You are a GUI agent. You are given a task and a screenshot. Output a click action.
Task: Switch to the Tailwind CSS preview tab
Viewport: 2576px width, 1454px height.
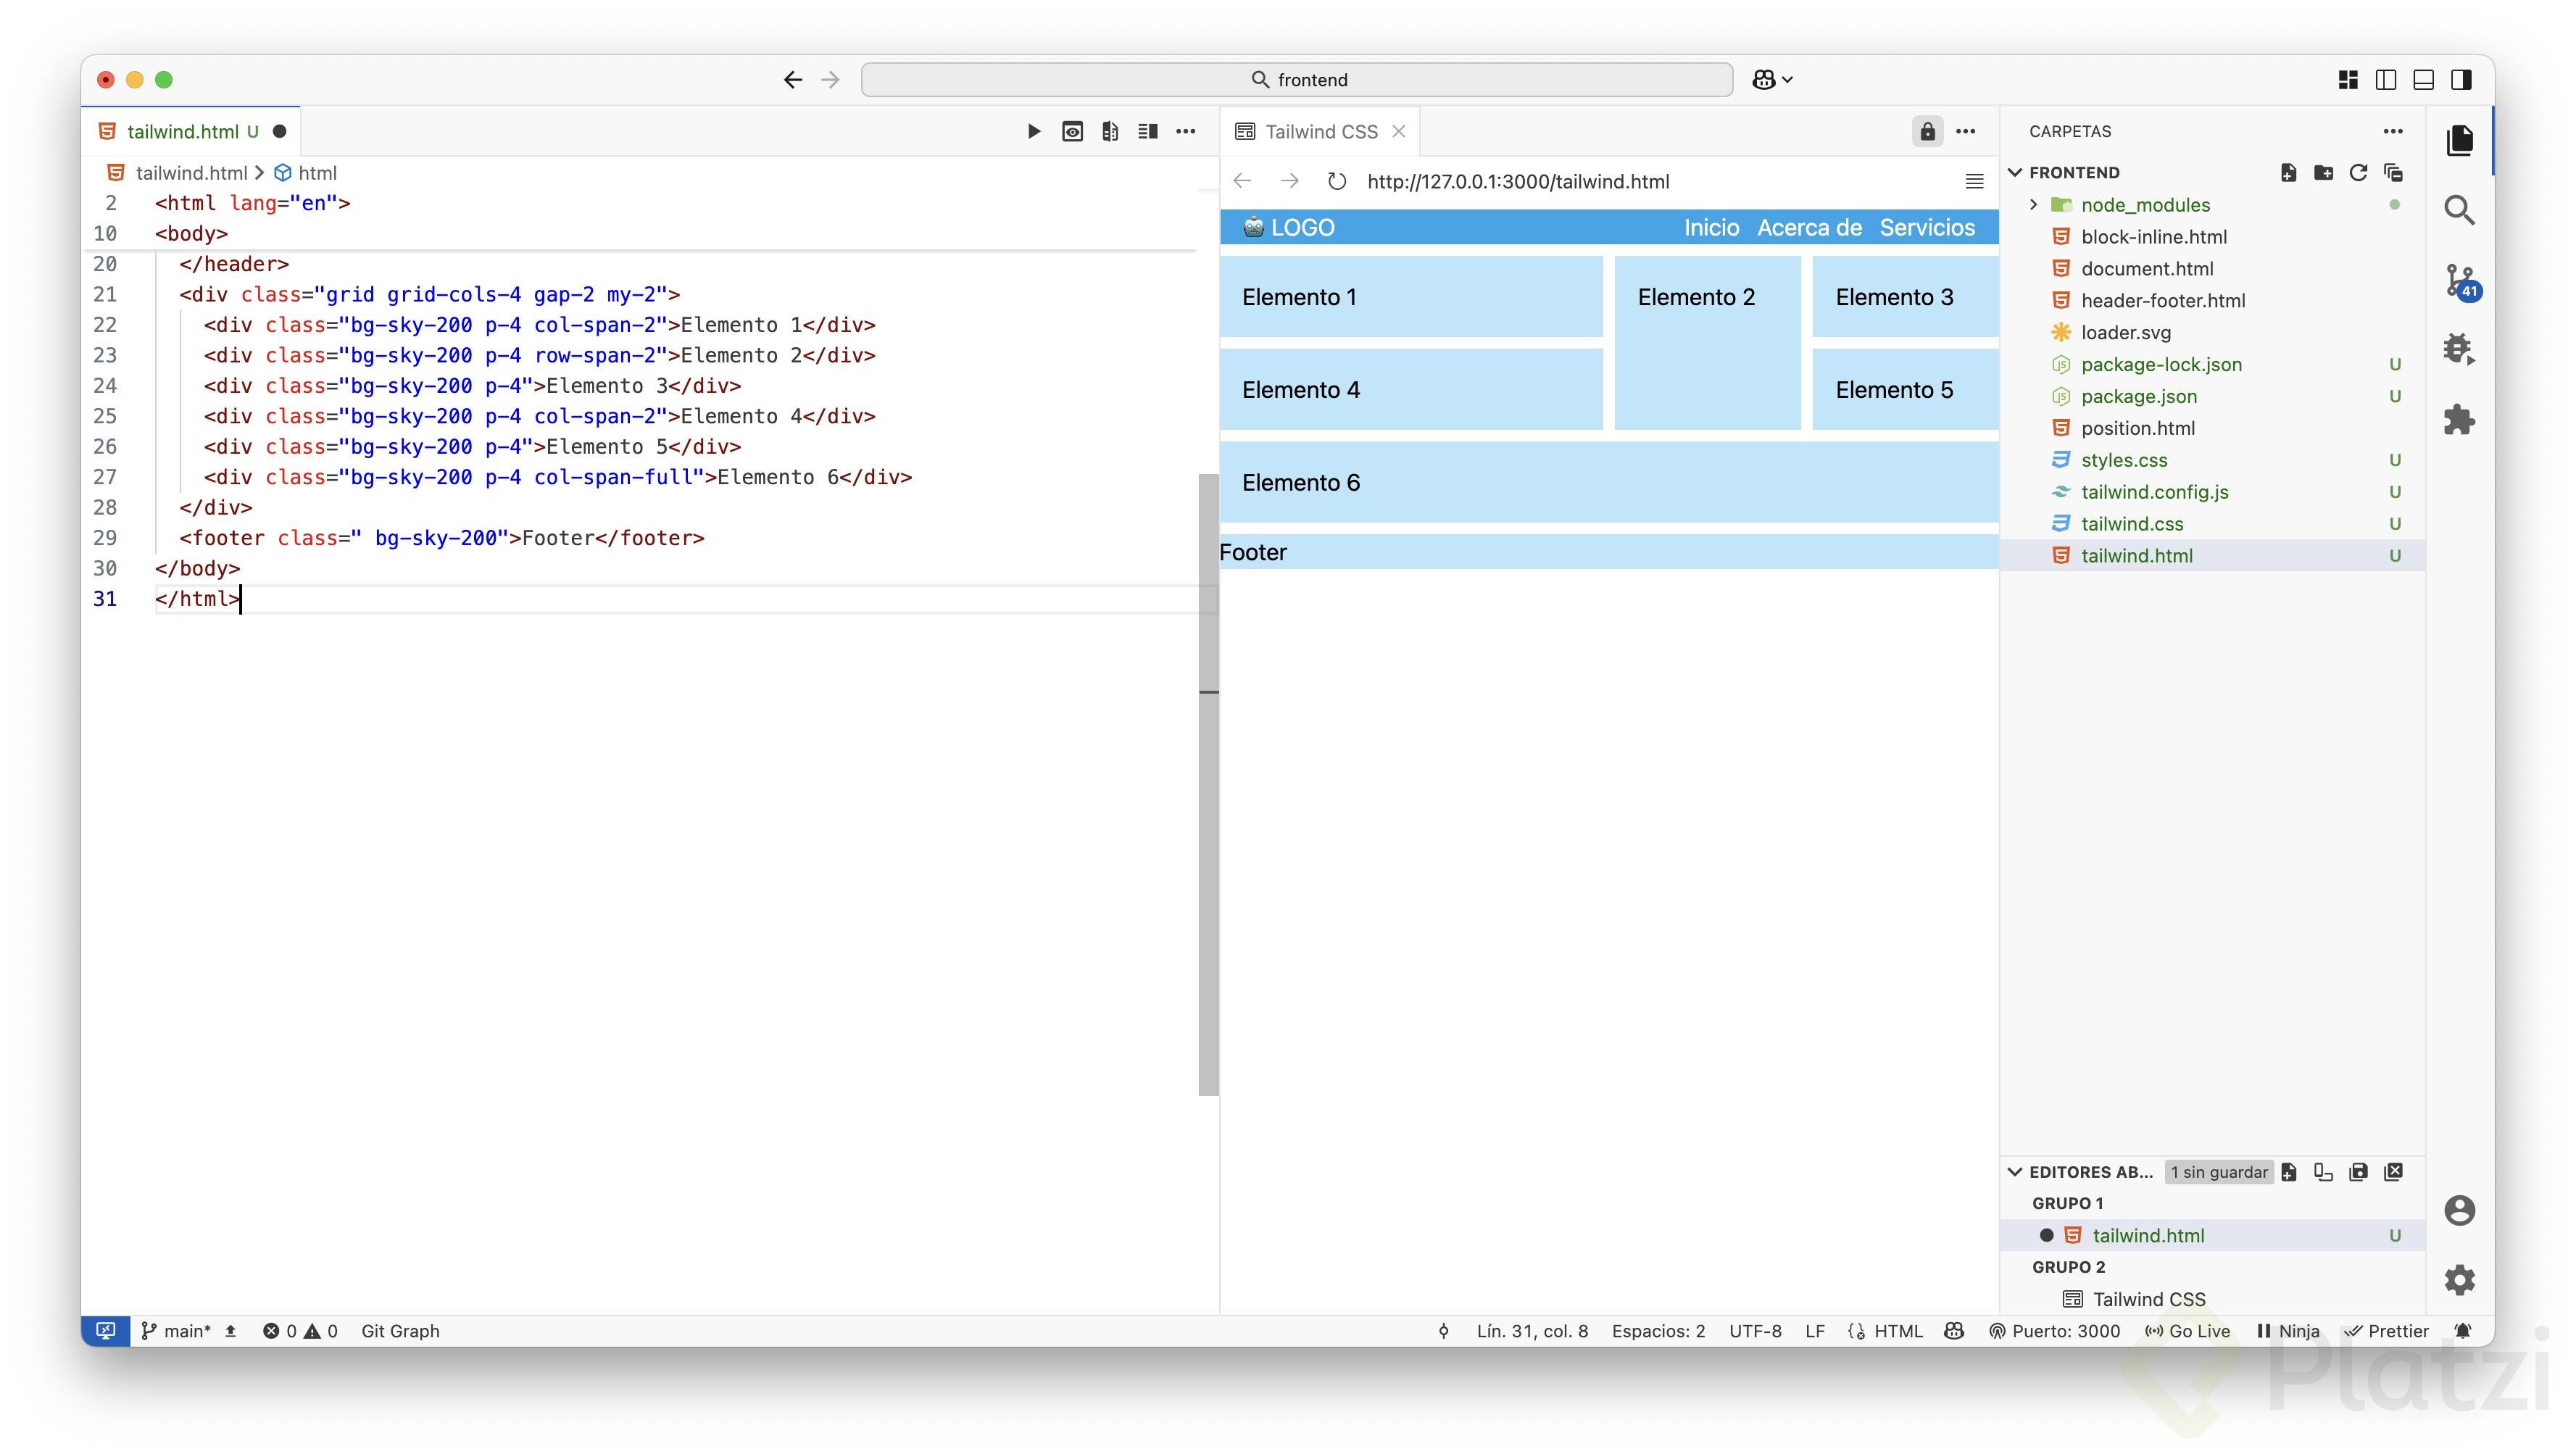pyautogui.click(x=1320, y=131)
